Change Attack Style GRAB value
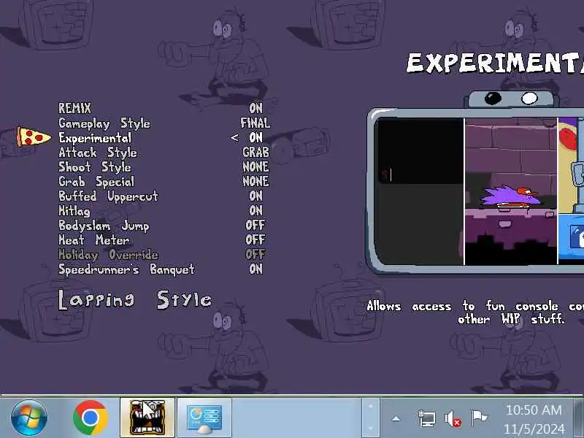This screenshot has height=438, width=584. coord(255,153)
